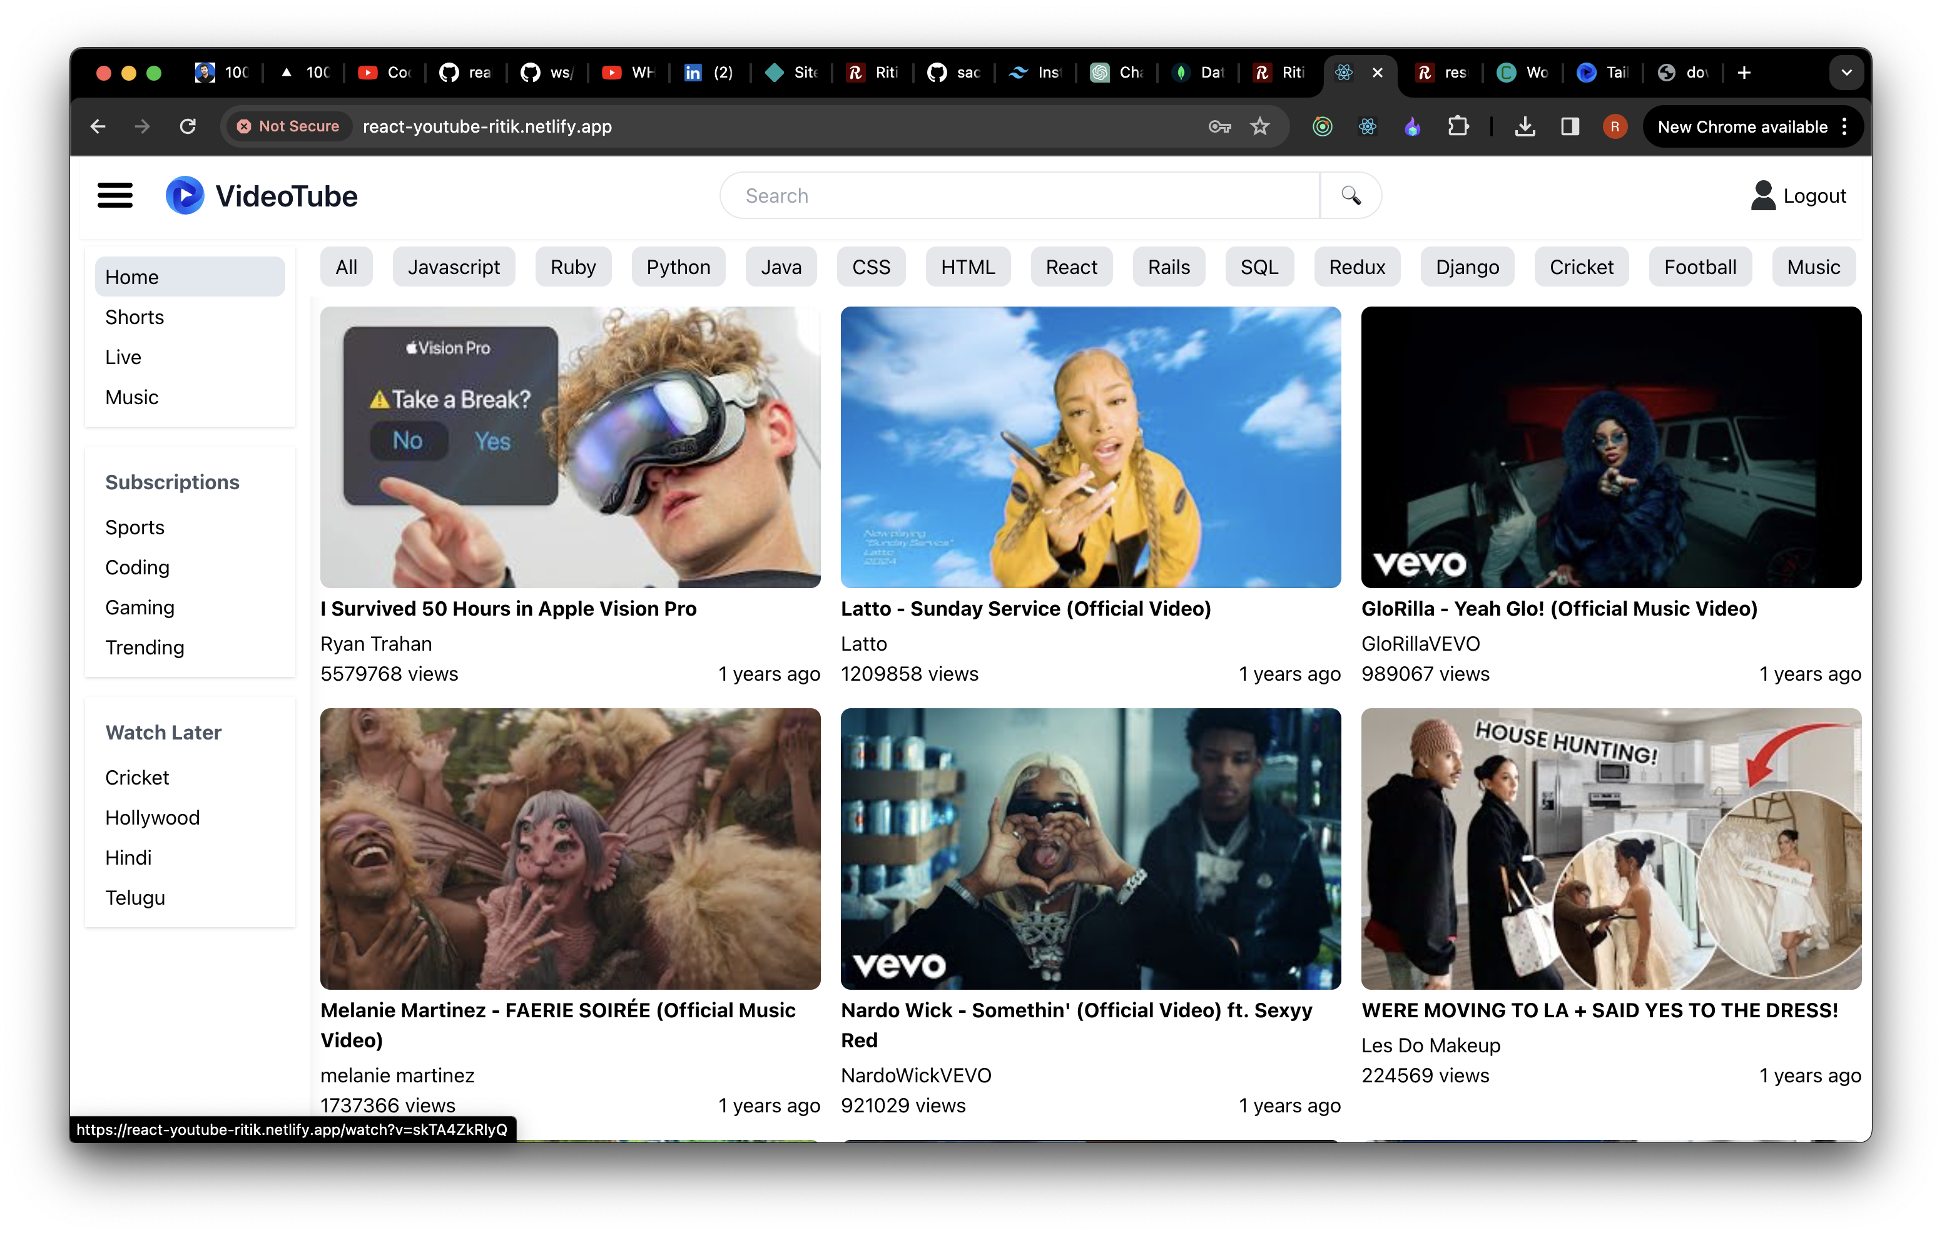The image size is (1942, 1235).
Task: Select the Javascript filter chip
Action: coord(453,267)
